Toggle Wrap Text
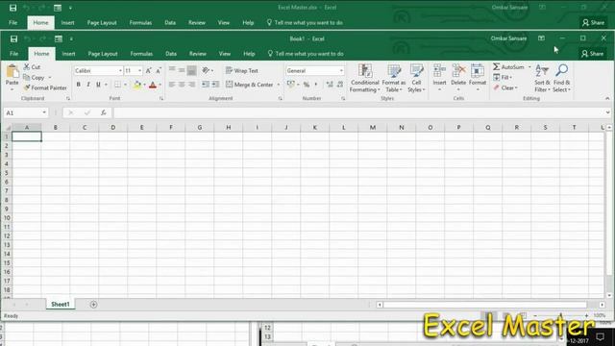Viewport: 615px width, 346px height. [242, 70]
